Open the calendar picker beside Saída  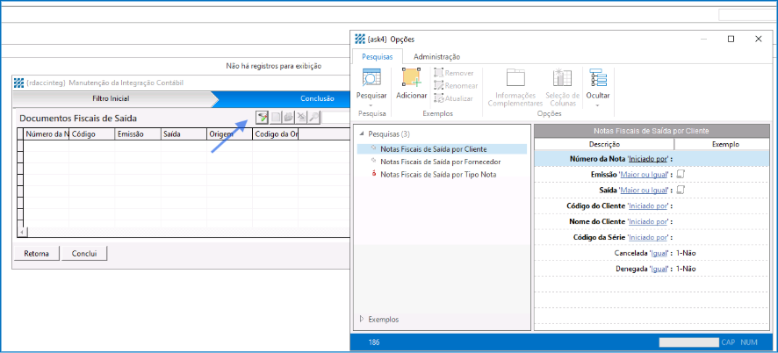[x=681, y=190]
